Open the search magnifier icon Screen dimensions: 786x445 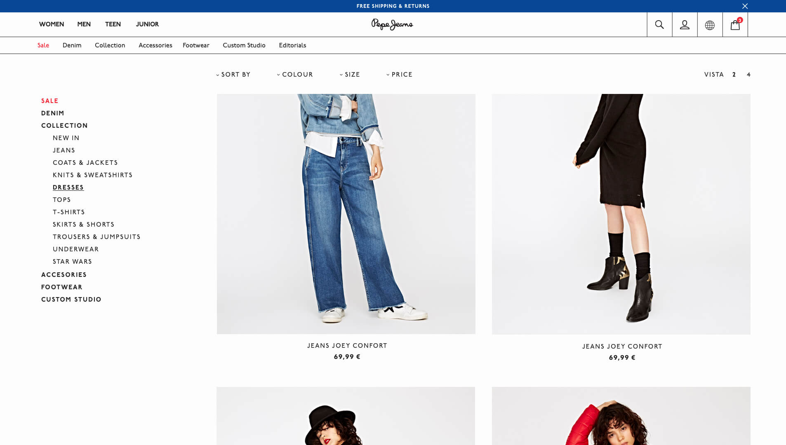(x=659, y=25)
